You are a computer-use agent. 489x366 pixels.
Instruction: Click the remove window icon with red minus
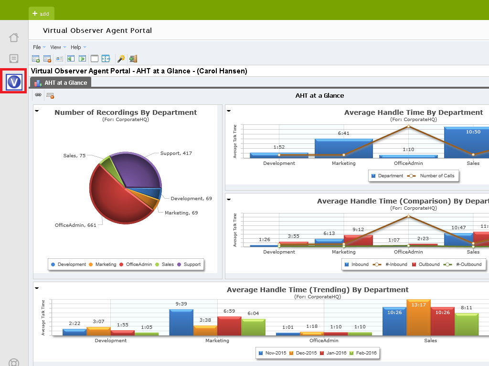(47, 59)
